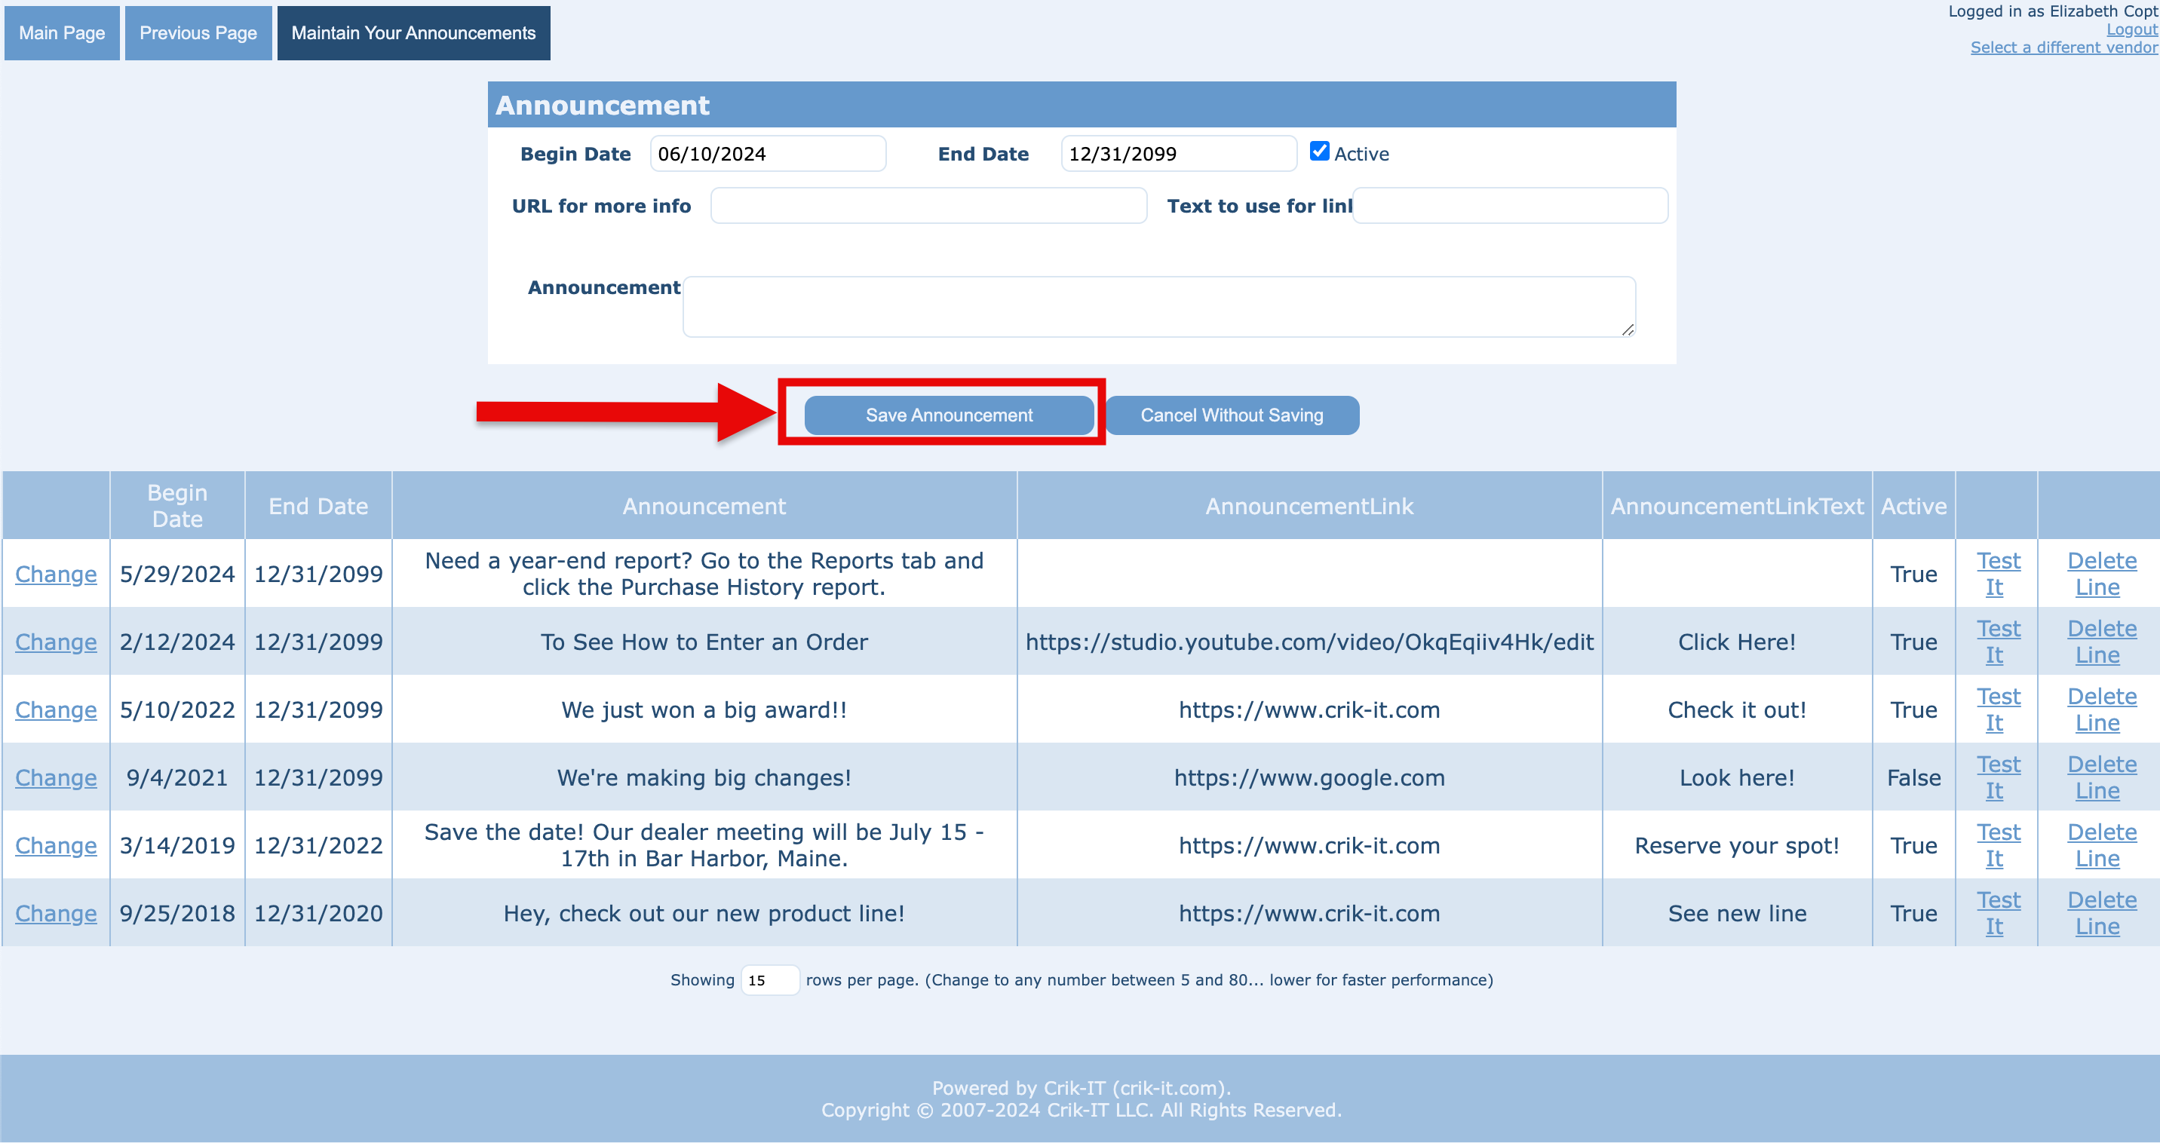The width and height of the screenshot is (2160, 1143).
Task: Open the Previous Page tab
Action: [198, 32]
